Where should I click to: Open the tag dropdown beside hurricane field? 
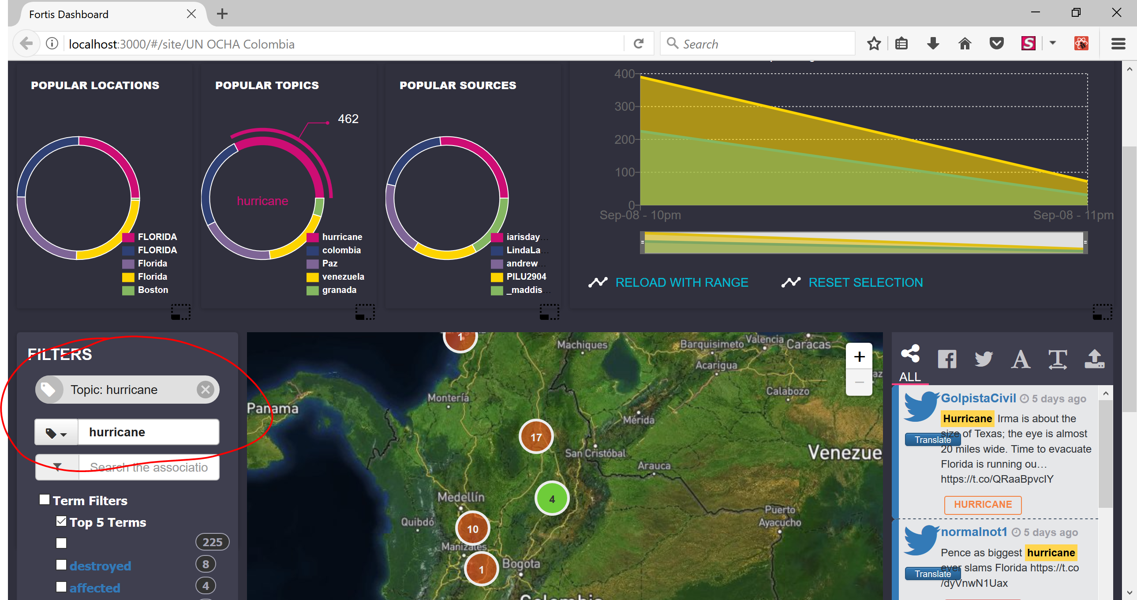point(56,433)
